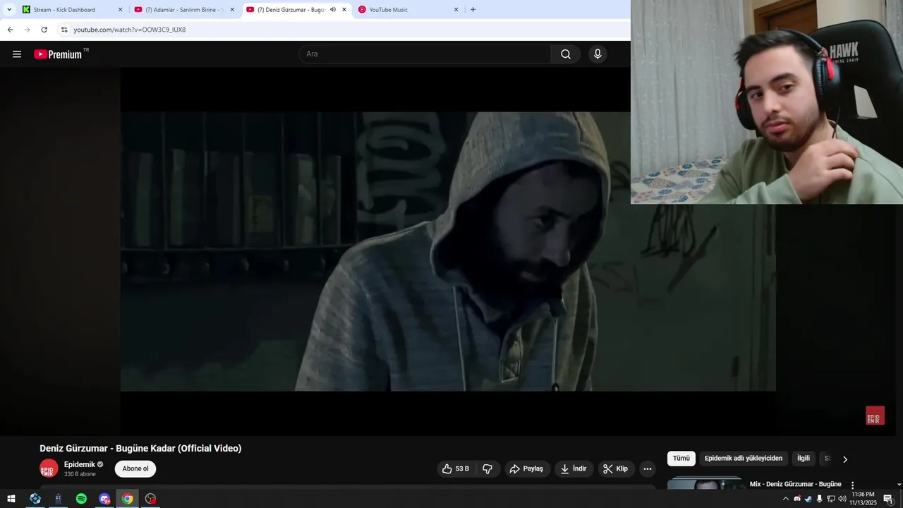Click the 330 B abone subscriber count
This screenshot has width=903, height=508.
pos(80,474)
